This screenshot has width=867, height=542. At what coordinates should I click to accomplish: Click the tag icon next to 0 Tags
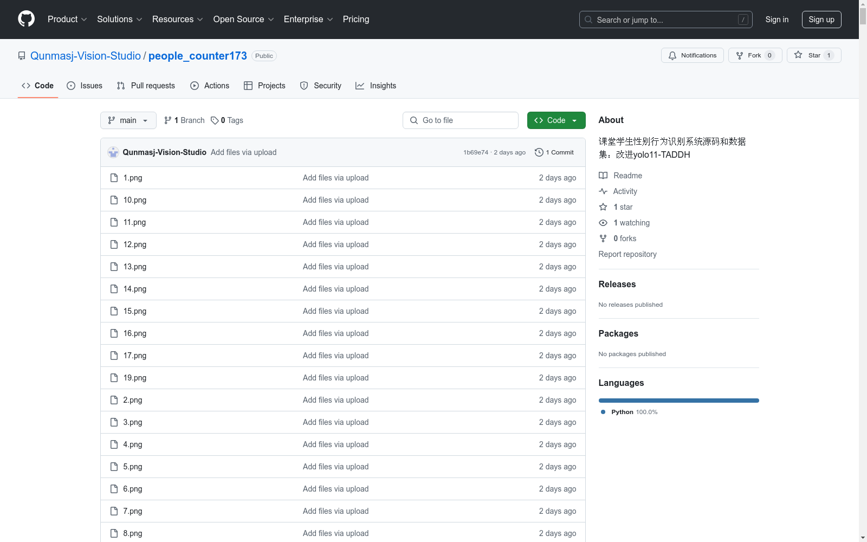[215, 120]
